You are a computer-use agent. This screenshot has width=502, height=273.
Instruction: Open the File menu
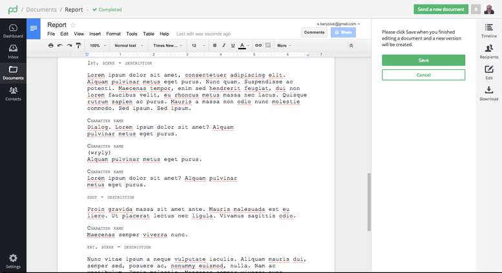click(51, 34)
